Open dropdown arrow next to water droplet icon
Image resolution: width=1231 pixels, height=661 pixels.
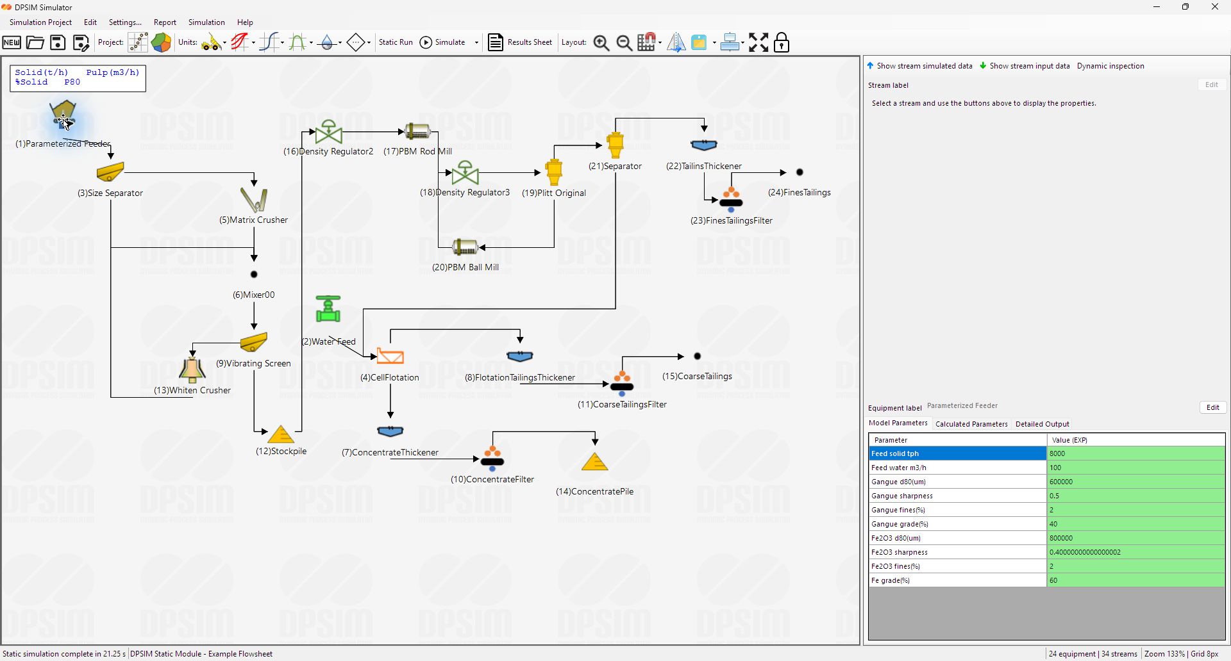tap(340, 43)
